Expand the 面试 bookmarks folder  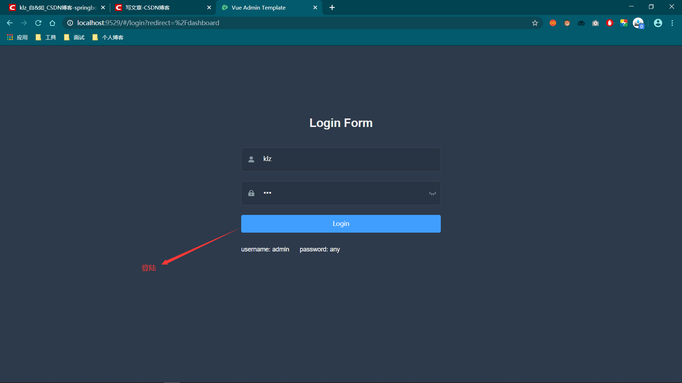pyautogui.click(x=74, y=37)
